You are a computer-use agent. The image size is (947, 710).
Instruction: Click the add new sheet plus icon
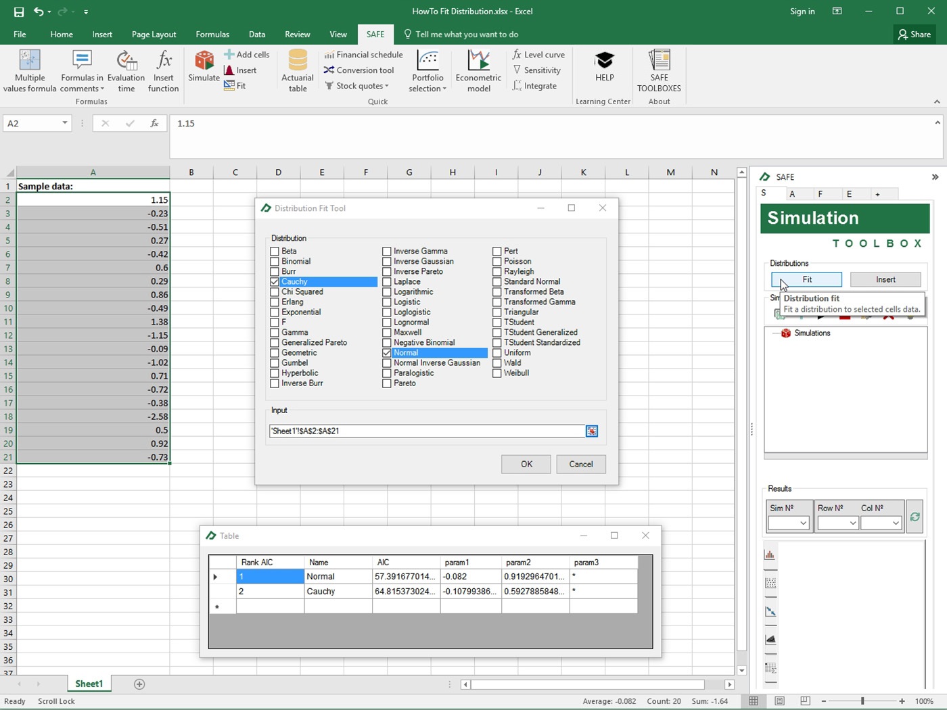click(139, 684)
